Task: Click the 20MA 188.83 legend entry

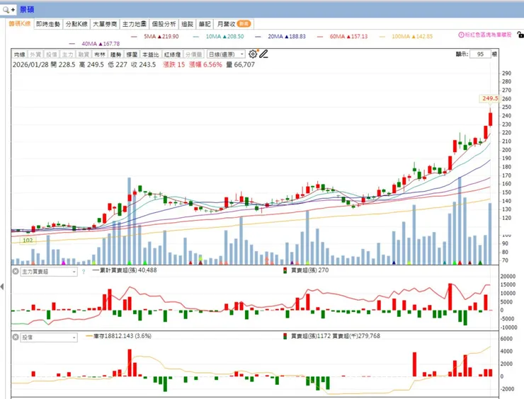Action: coord(280,36)
